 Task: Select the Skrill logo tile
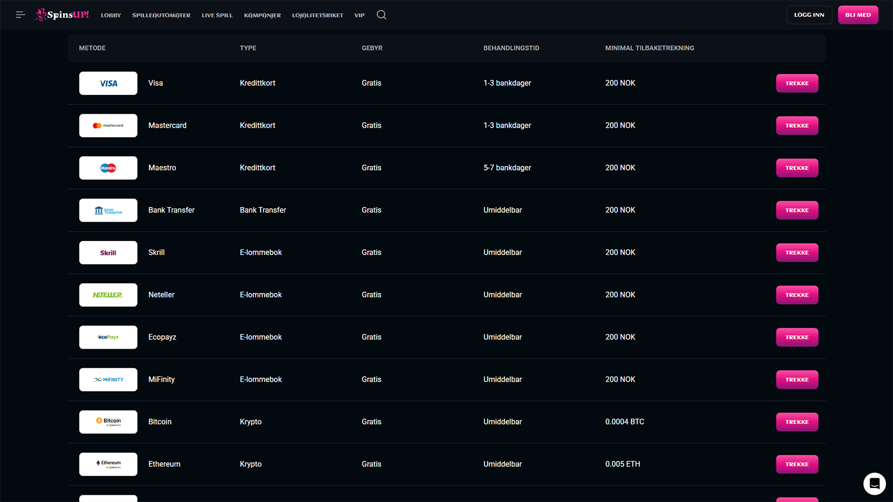[x=108, y=253]
